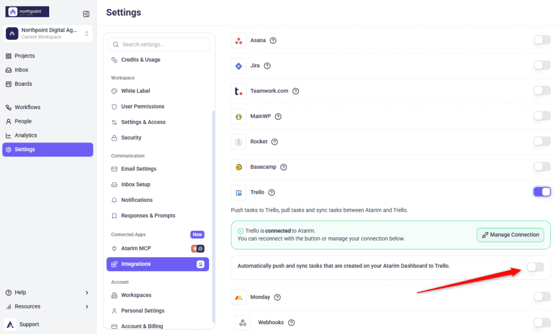The image size is (559, 334).
Task: Click the Rocket integration icon
Action: click(239, 141)
